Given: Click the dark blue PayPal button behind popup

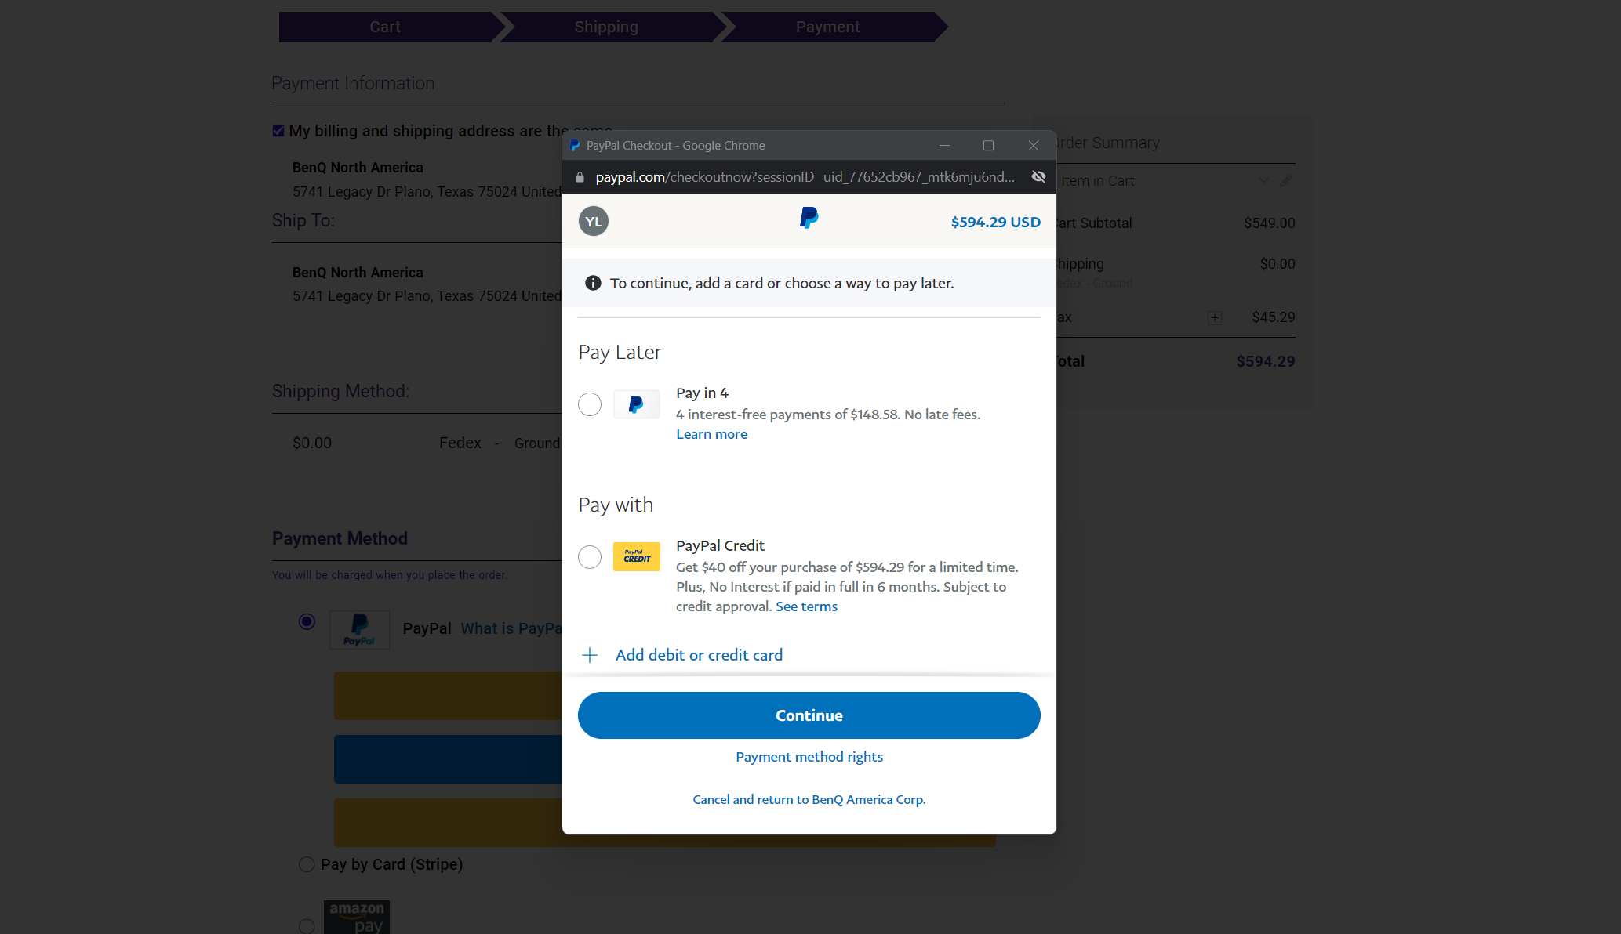Looking at the screenshot, I should (448, 759).
